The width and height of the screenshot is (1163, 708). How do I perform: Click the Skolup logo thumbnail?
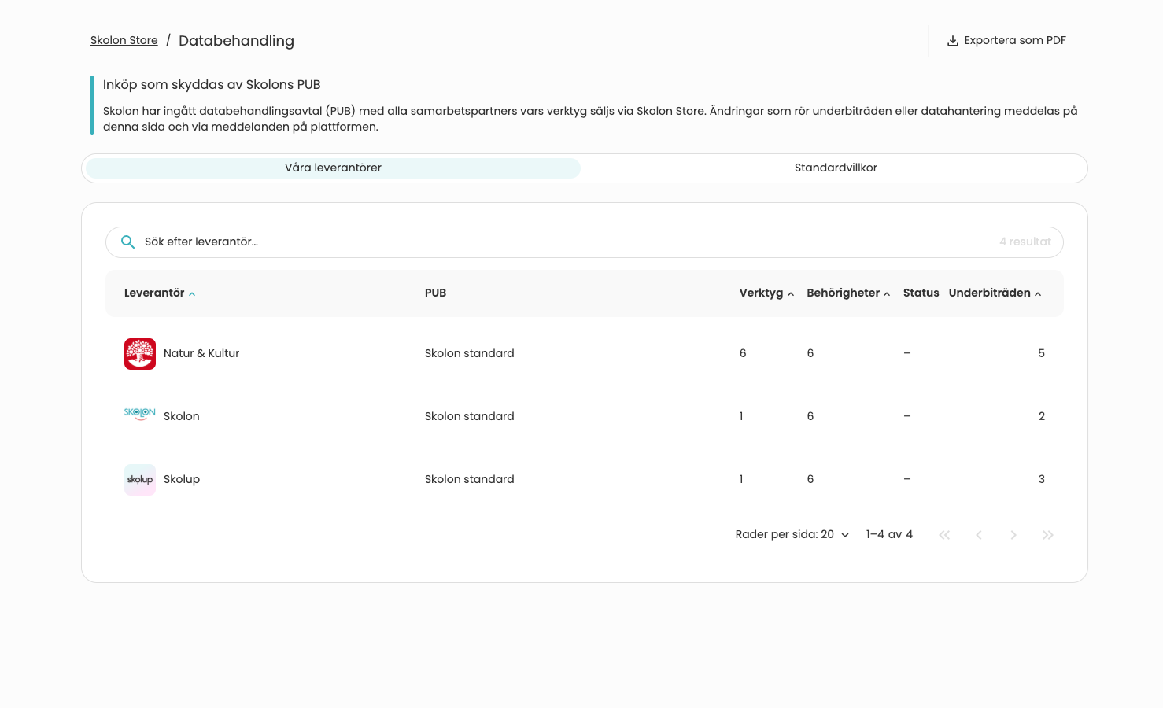click(140, 480)
